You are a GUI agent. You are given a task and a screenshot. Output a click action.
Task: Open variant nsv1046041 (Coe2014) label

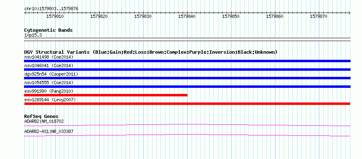point(49,65)
